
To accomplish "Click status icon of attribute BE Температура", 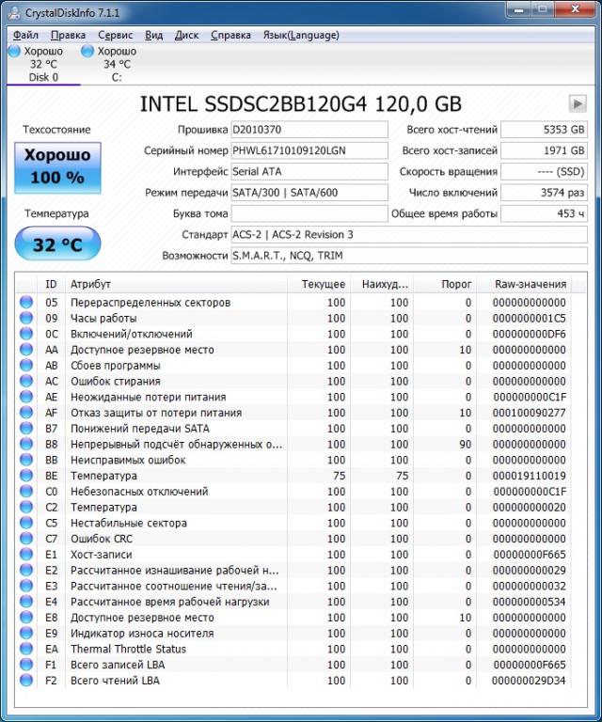I will coord(26,475).
